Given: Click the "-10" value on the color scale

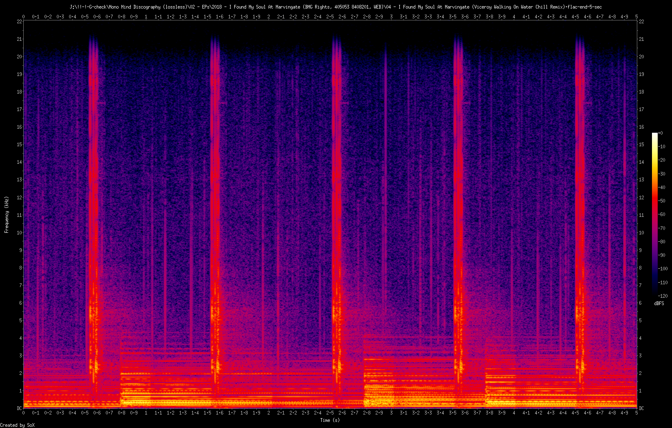Looking at the screenshot, I should (662, 147).
